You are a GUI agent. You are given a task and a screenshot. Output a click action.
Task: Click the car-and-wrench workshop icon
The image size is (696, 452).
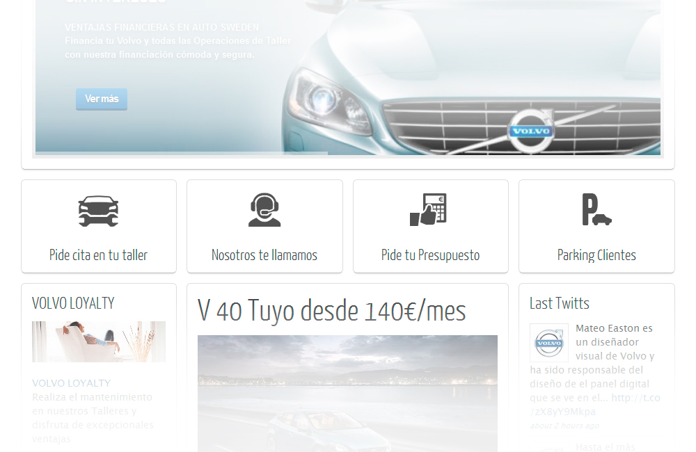tap(99, 211)
